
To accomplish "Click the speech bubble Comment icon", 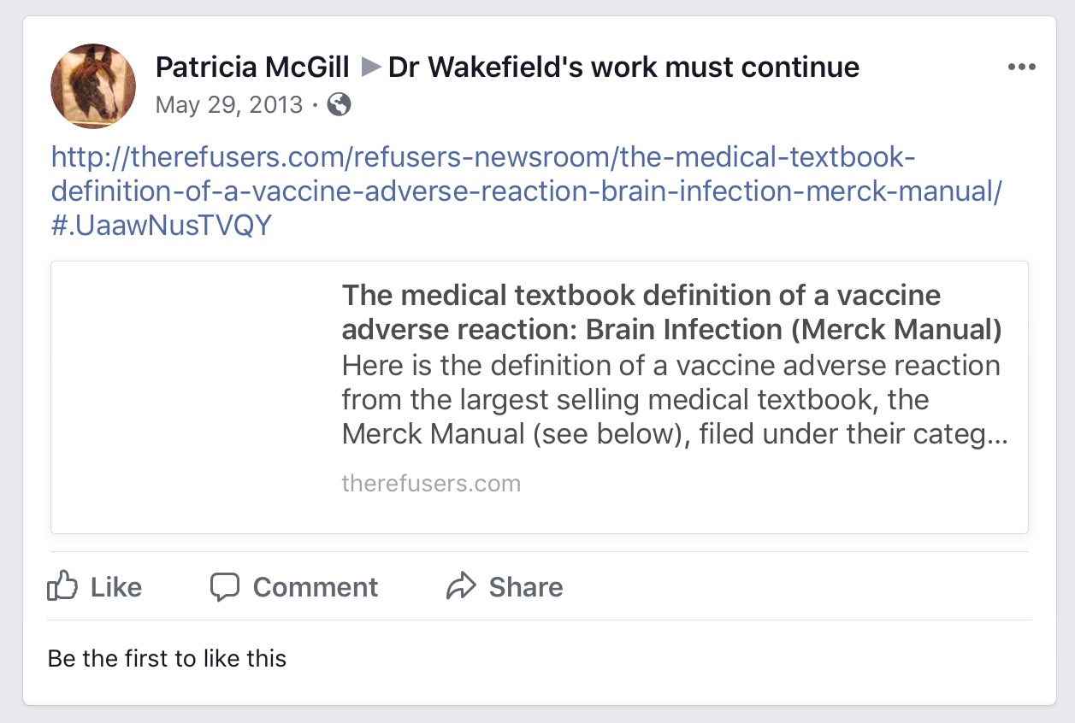I will coord(225,587).
